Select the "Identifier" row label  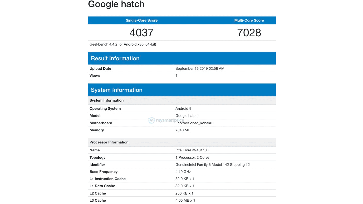[x=97, y=165]
